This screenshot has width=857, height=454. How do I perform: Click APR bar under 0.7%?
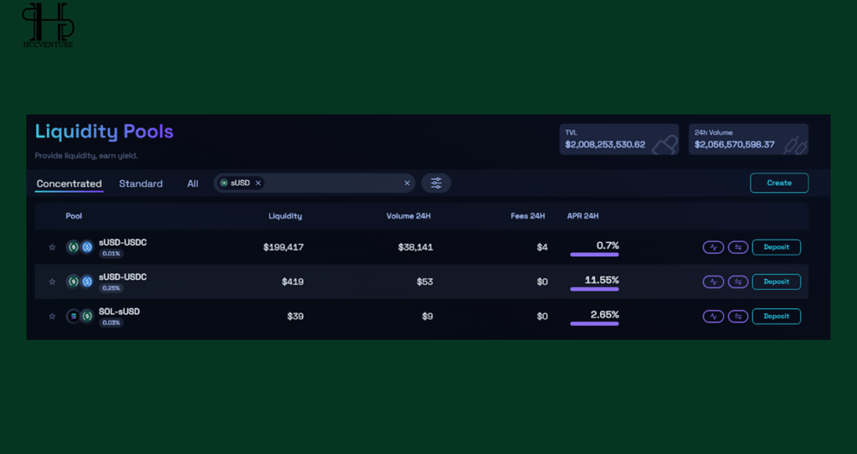595,255
